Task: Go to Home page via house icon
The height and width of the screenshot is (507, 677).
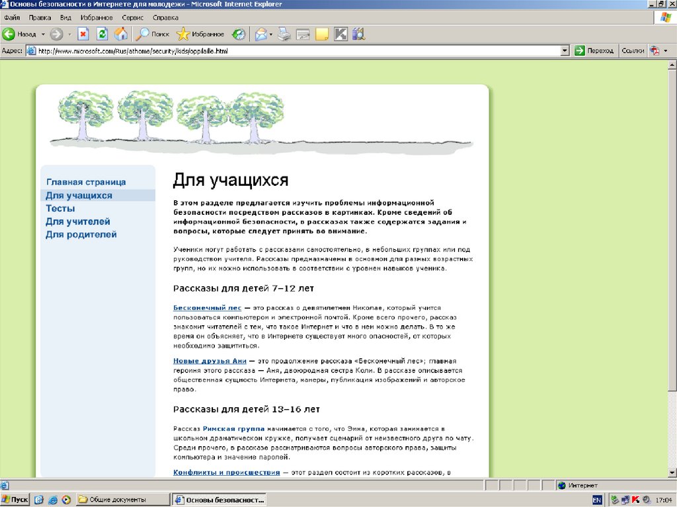Action: pyautogui.click(x=121, y=34)
